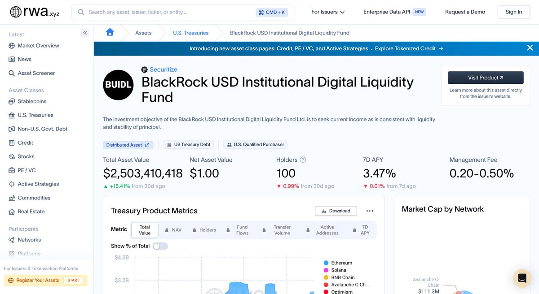Click the Active Strategies icon

click(x=12, y=184)
